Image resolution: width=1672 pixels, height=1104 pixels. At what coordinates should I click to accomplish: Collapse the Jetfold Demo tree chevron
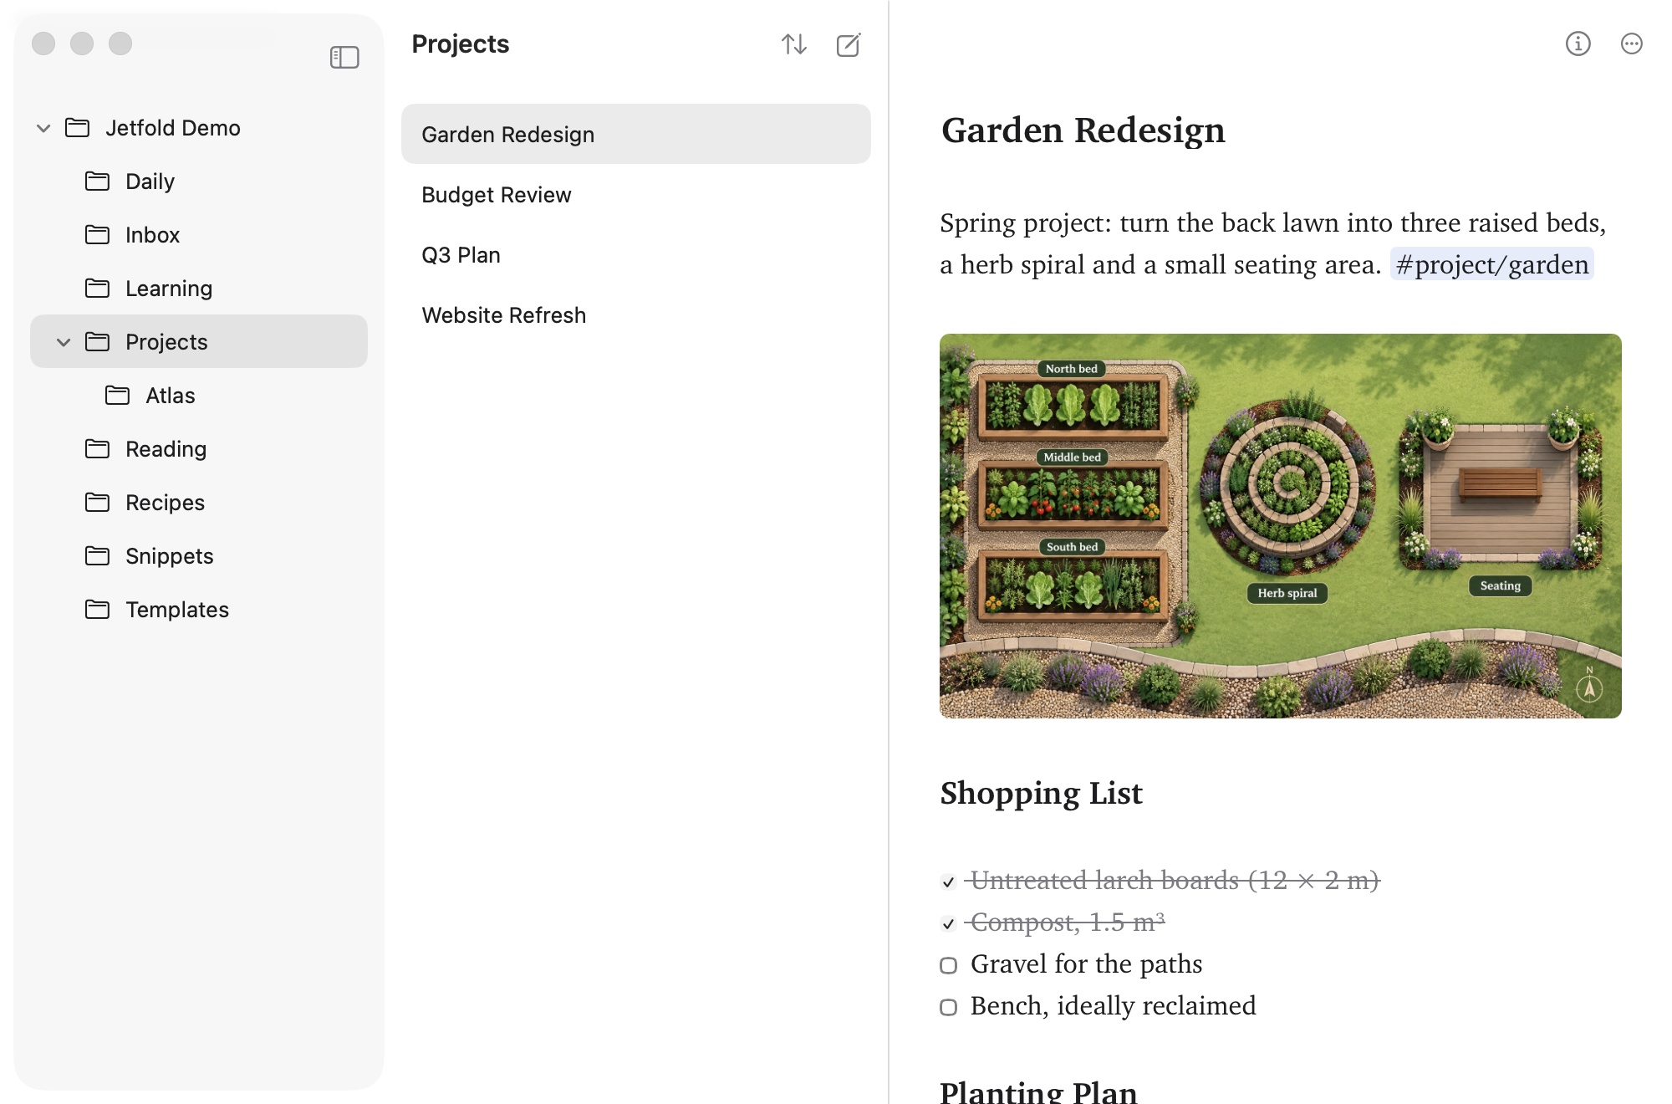[43, 128]
